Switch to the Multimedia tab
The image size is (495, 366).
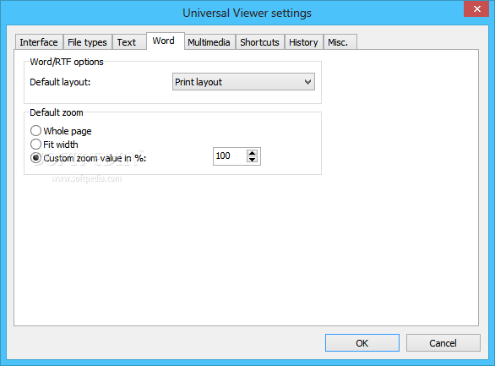209,42
